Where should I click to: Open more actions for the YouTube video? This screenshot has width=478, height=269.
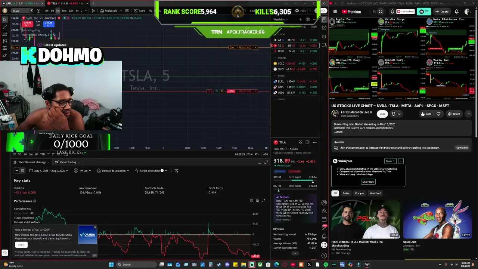[x=468, y=114]
